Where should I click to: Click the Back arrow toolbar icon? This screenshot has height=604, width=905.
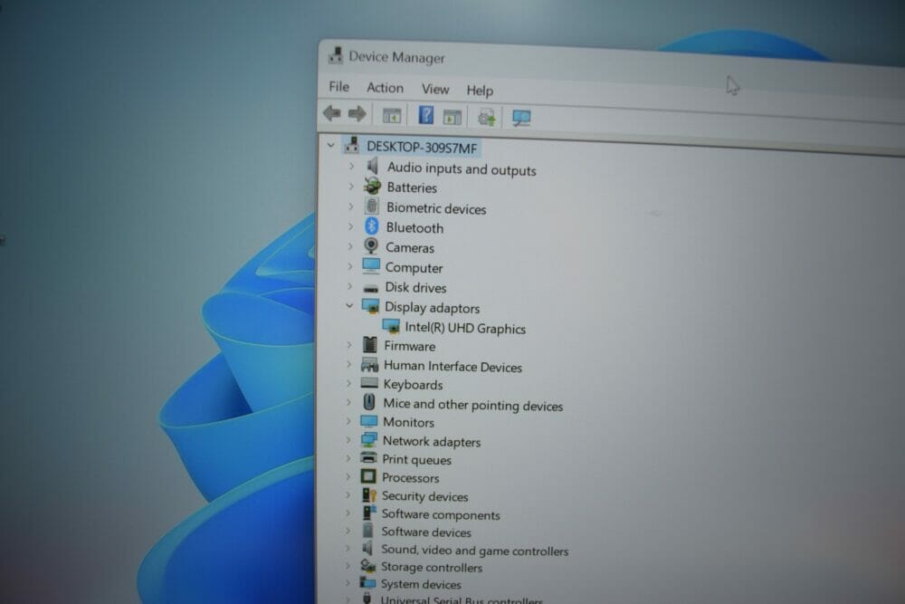pyautogui.click(x=332, y=112)
